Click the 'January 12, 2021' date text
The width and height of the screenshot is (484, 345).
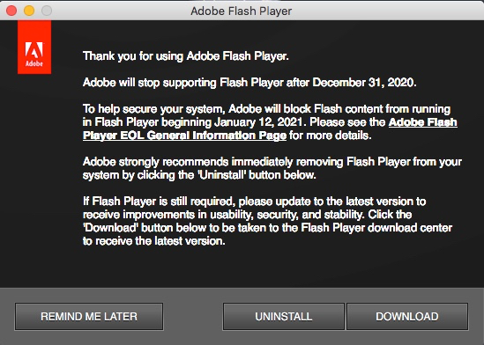(x=257, y=122)
